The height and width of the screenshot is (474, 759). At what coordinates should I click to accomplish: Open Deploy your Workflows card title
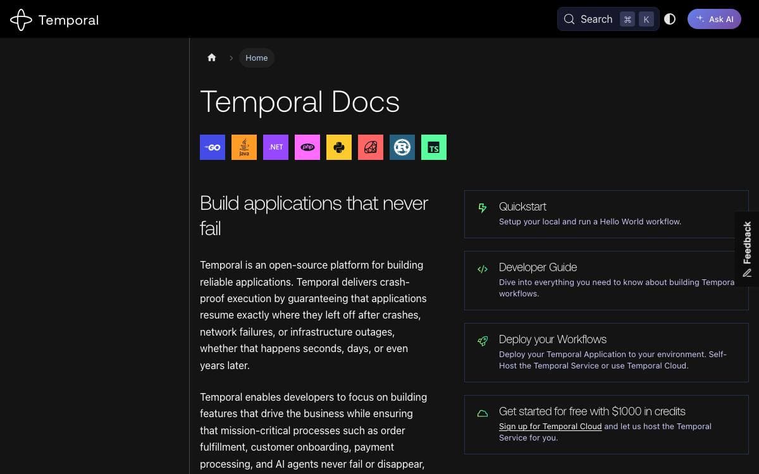(x=553, y=339)
